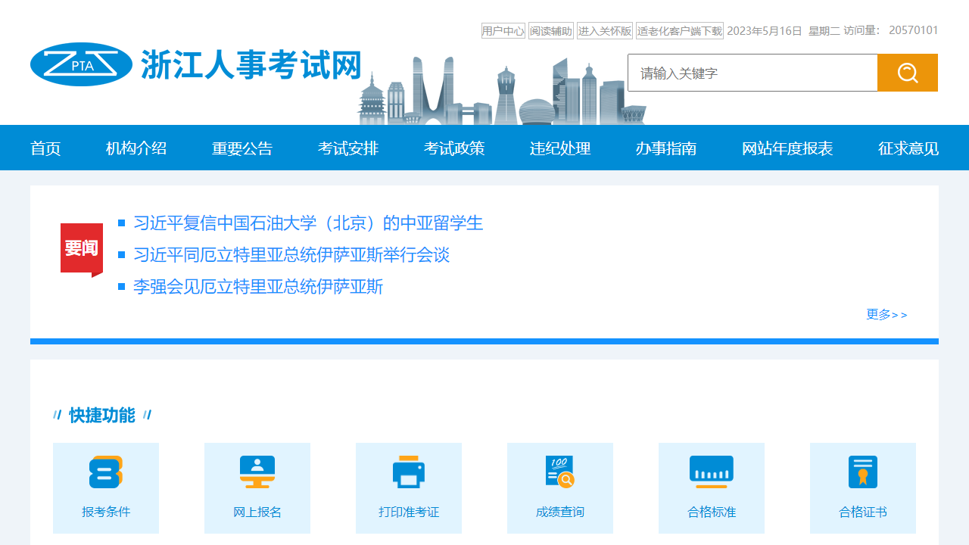Click the red 要闻 news badge
Viewport: 969px width, 545px height.
[81, 248]
